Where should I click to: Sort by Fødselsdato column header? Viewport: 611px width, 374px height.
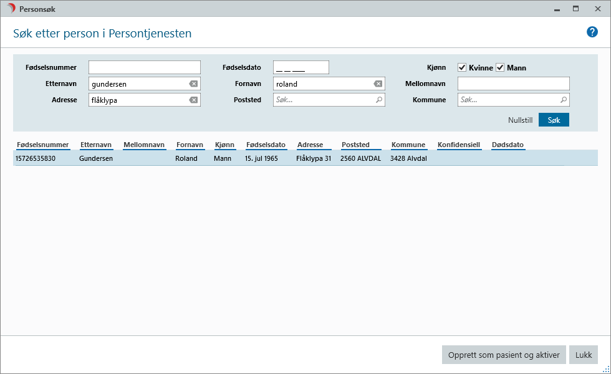coord(266,145)
